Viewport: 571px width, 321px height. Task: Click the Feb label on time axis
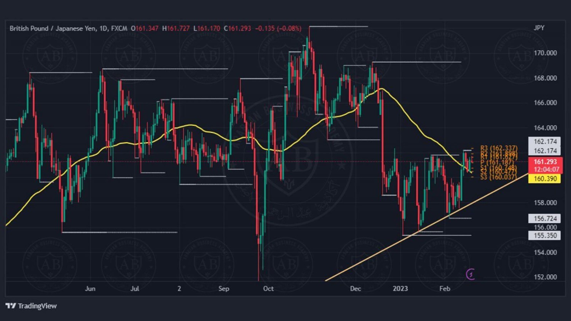tap(445, 289)
